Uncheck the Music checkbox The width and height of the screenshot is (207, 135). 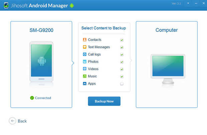pos(122,76)
